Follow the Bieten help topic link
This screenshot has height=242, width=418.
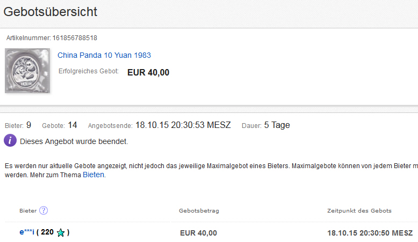pos(93,175)
